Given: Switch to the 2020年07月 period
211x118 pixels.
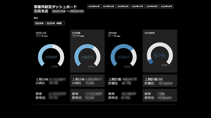Looking at the screenshot, I should click(137, 6).
